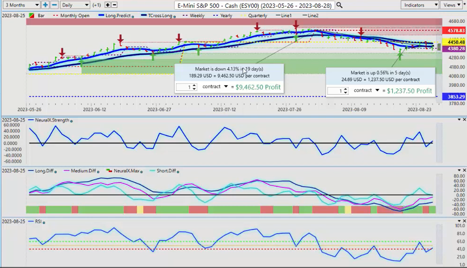Search symbol with the magnifier icon
The width and height of the screenshot is (467, 268).
339,5
